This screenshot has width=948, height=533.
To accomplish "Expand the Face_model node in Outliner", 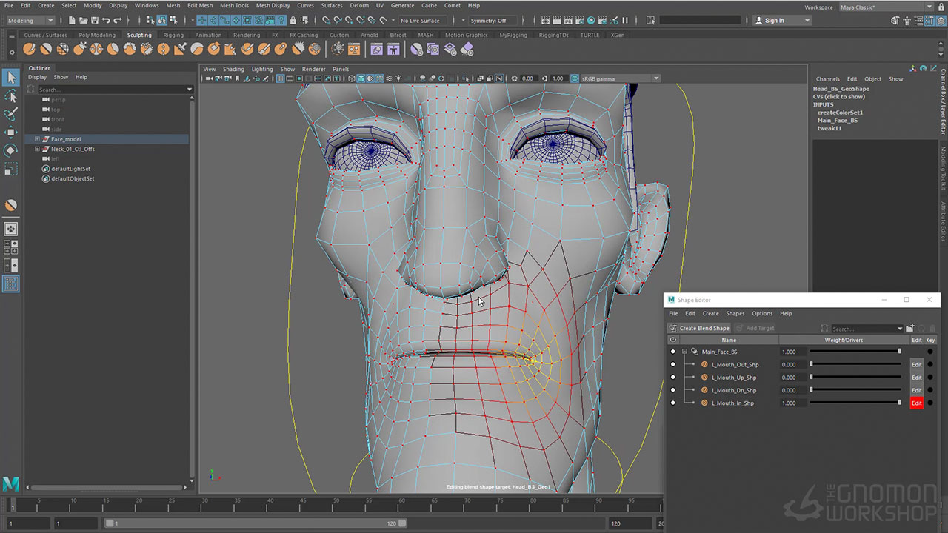I will 37,139.
